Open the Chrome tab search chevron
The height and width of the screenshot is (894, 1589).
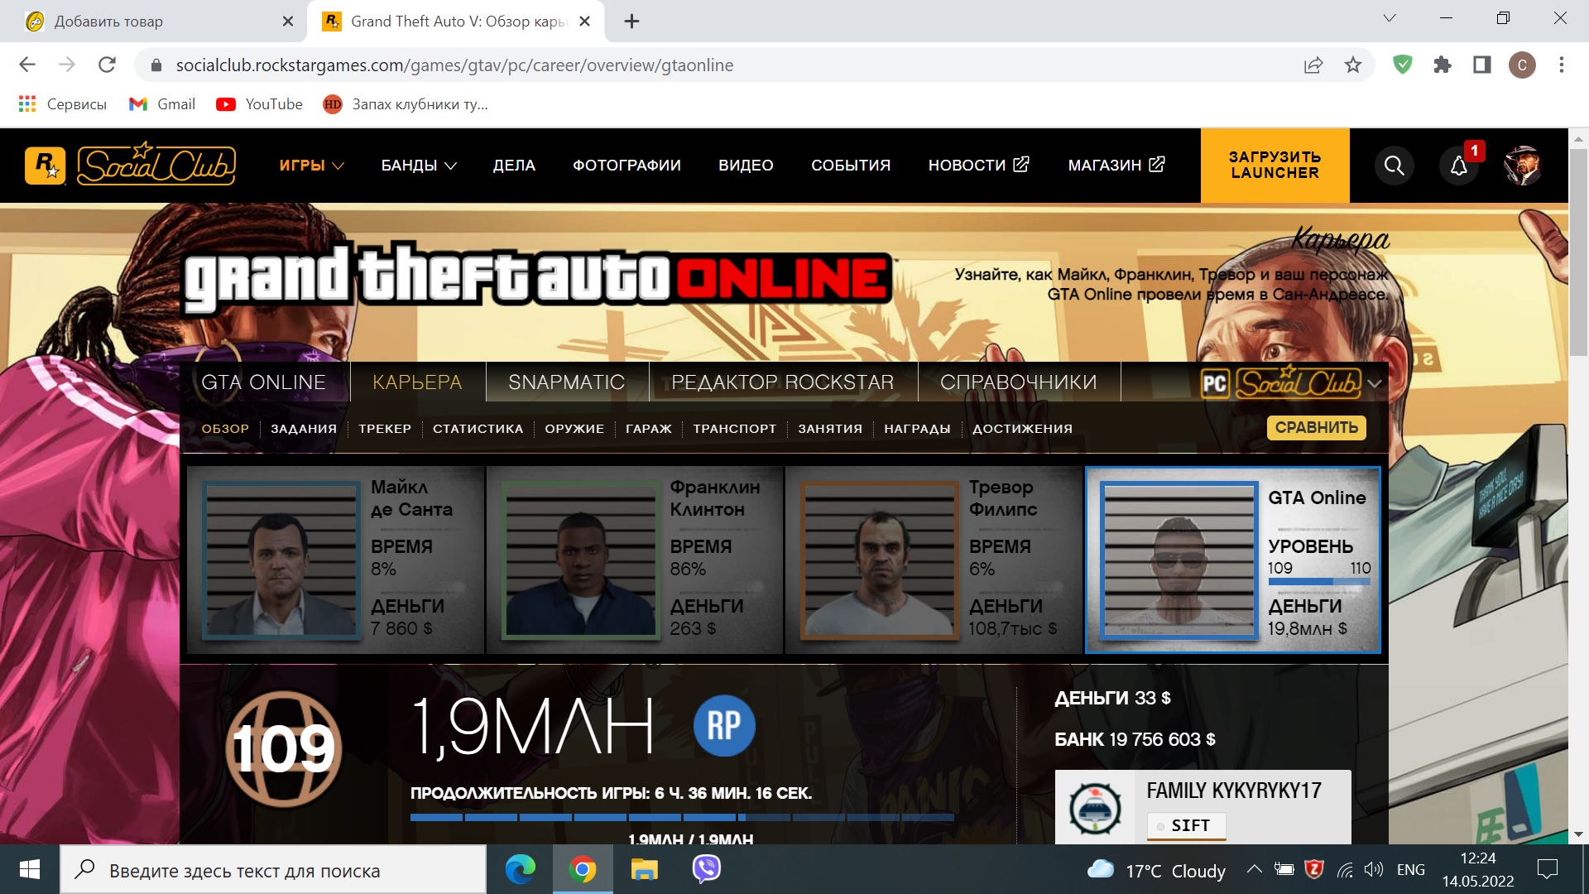pyautogui.click(x=1390, y=18)
